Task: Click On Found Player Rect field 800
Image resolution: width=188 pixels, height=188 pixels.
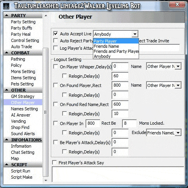Action: click(120, 85)
